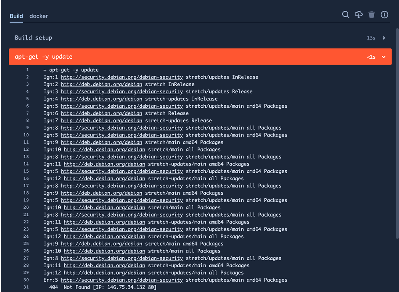Viewport: 399px width, 292px height.
Task: Click the '404 Not Found' error text
Action: [69, 287]
